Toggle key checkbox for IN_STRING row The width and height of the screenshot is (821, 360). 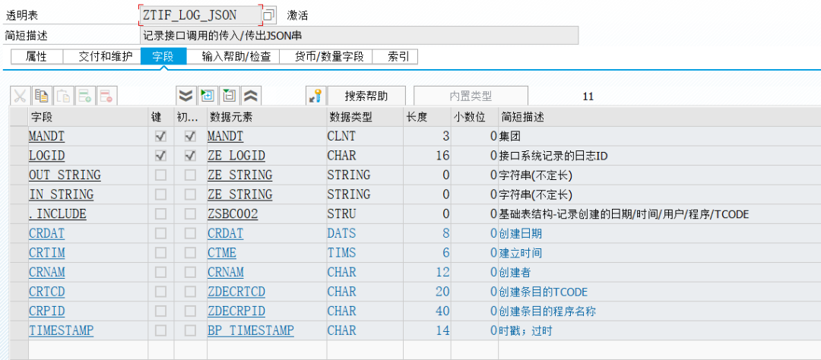click(x=160, y=194)
